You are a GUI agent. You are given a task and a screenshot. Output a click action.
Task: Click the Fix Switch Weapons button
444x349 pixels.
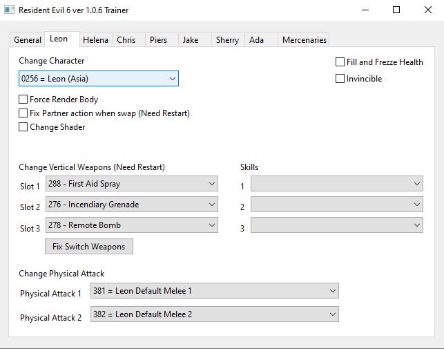(x=89, y=246)
